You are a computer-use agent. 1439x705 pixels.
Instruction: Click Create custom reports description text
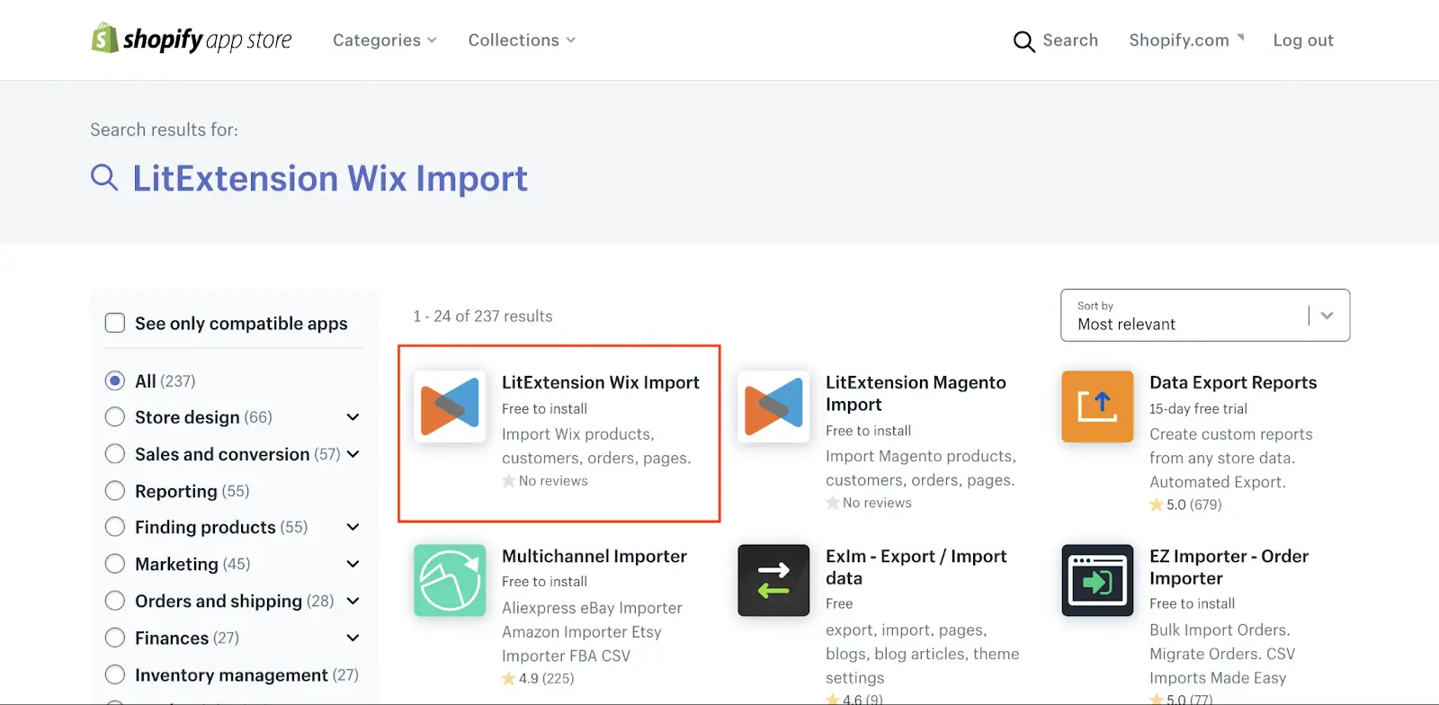pyautogui.click(x=1231, y=458)
